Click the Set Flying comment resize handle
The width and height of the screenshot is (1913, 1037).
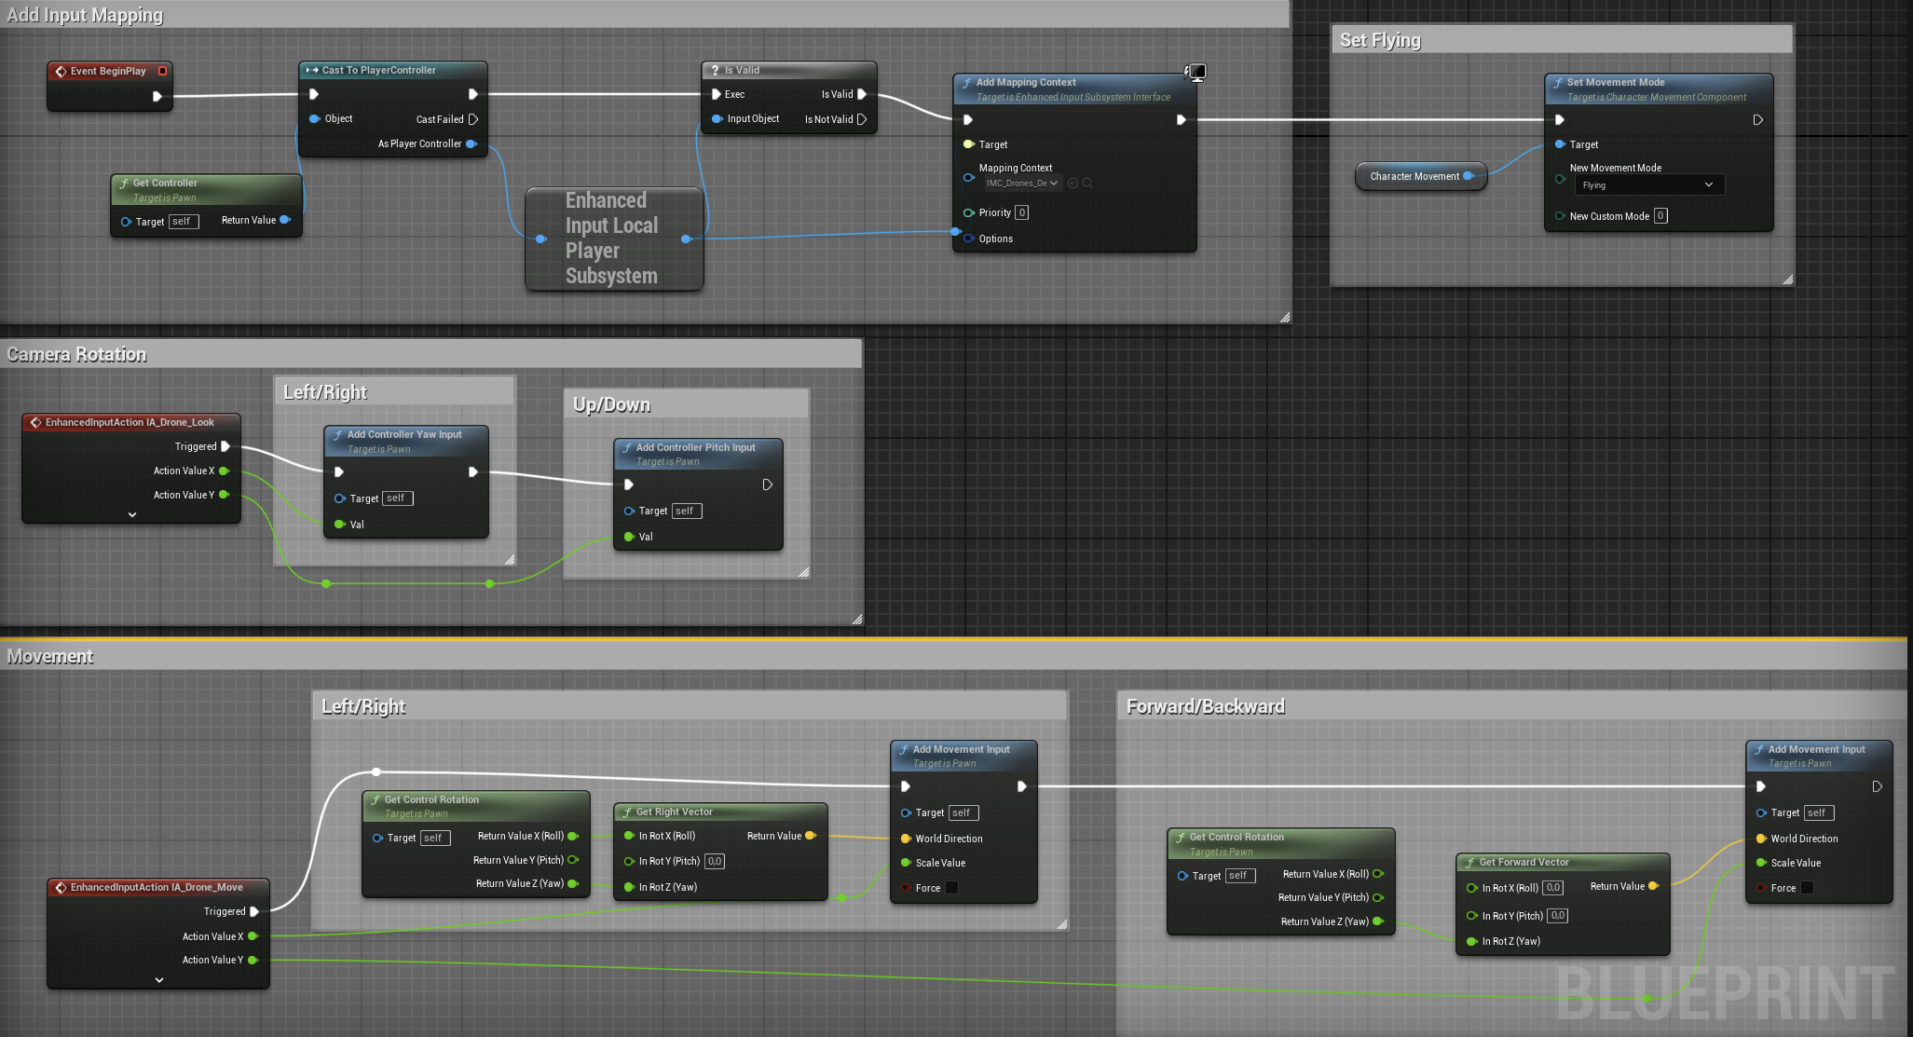[x=1787, y=279]
